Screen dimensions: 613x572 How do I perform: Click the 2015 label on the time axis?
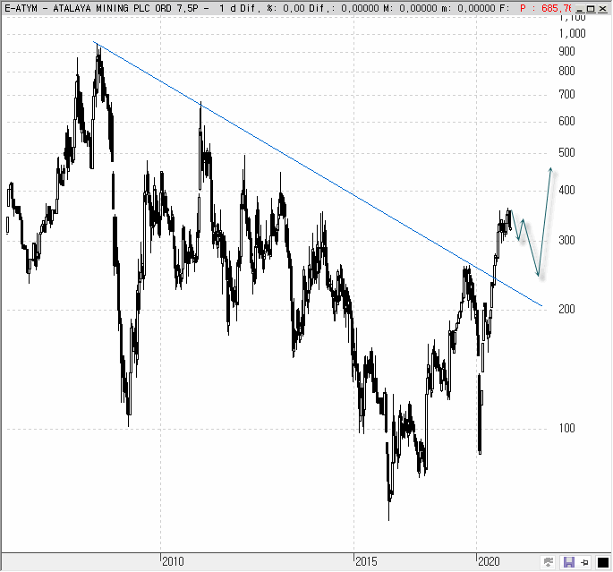[x=366, y=562]
